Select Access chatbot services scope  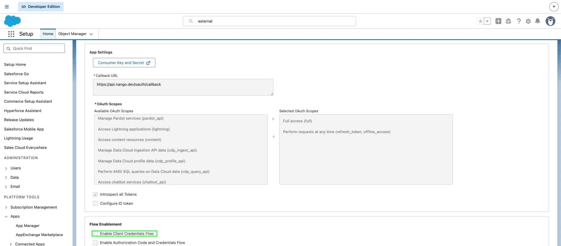click(132, 182)
